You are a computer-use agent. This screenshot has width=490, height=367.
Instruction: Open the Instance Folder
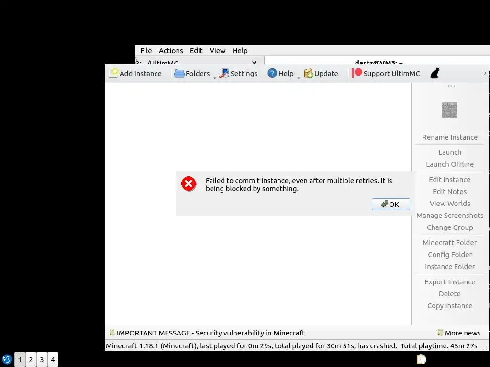click(450, 266)
